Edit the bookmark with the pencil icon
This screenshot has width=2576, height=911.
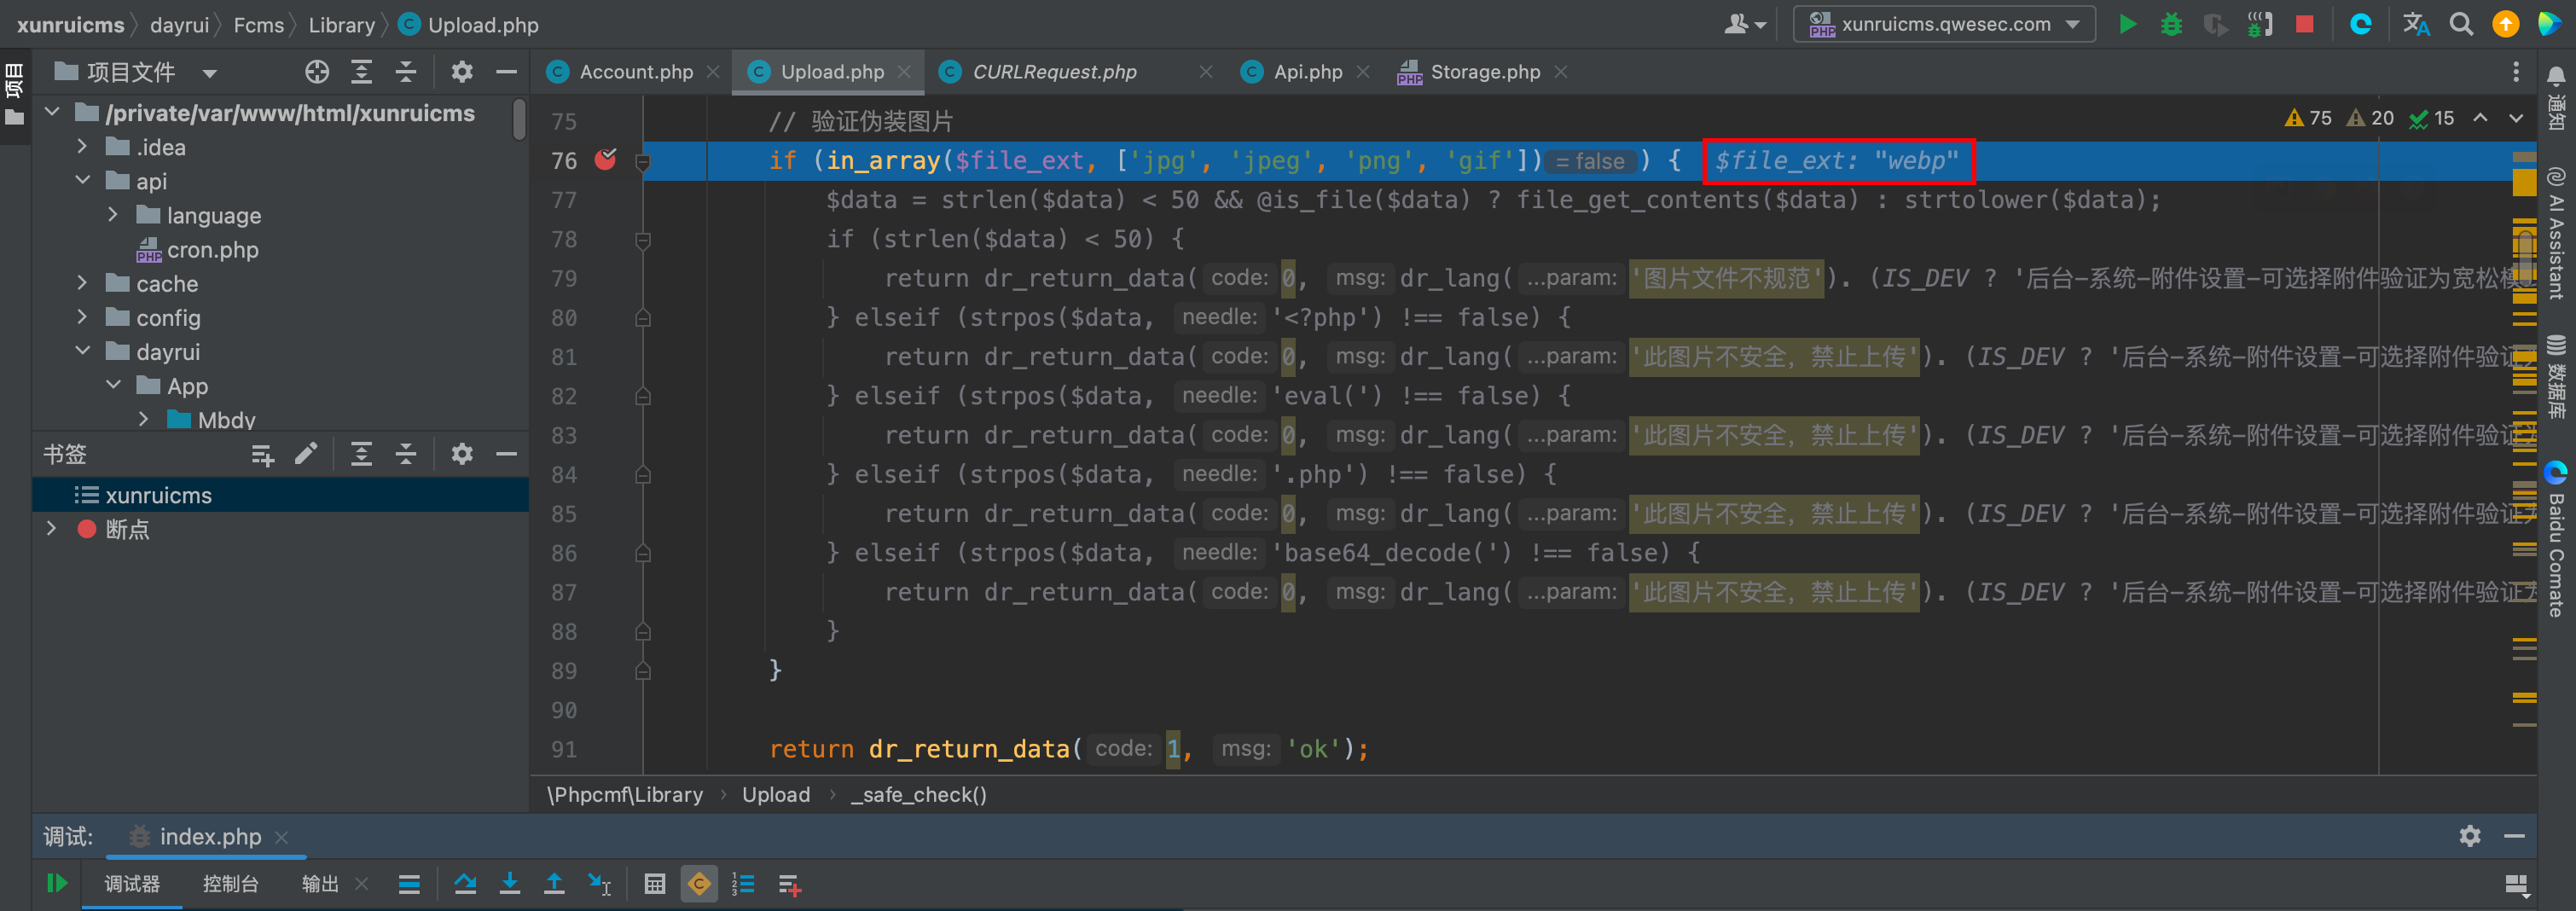pyautogui.click(x=306, y=454)
